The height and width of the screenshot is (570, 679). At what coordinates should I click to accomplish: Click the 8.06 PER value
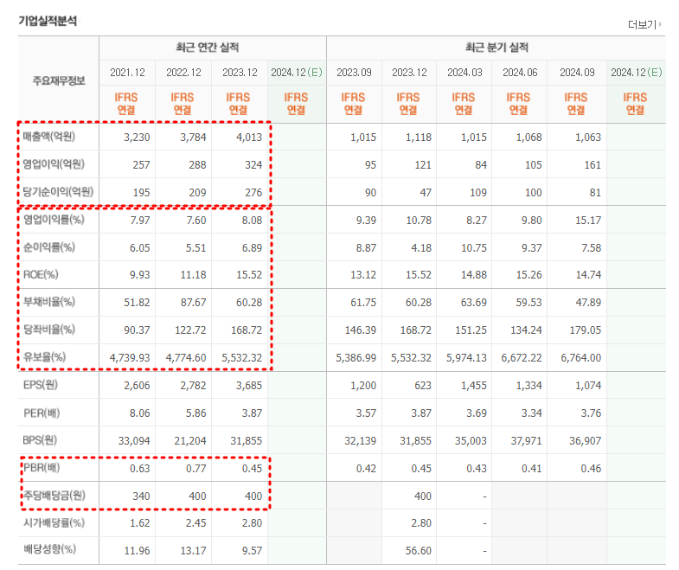[x=140, y=413]
